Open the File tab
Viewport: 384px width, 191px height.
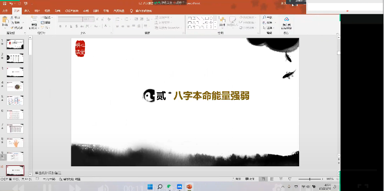5,11
